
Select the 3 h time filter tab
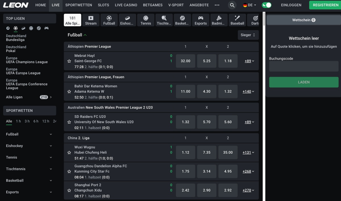pyautogui.click(x=27, y=121)
